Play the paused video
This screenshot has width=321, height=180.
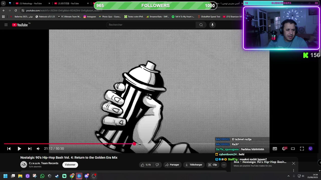pyautogui.click(x=19, y=148)
